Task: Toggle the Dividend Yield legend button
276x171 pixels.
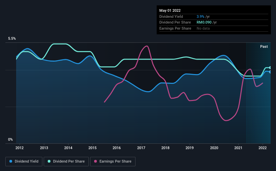Action: pos(24,162)
